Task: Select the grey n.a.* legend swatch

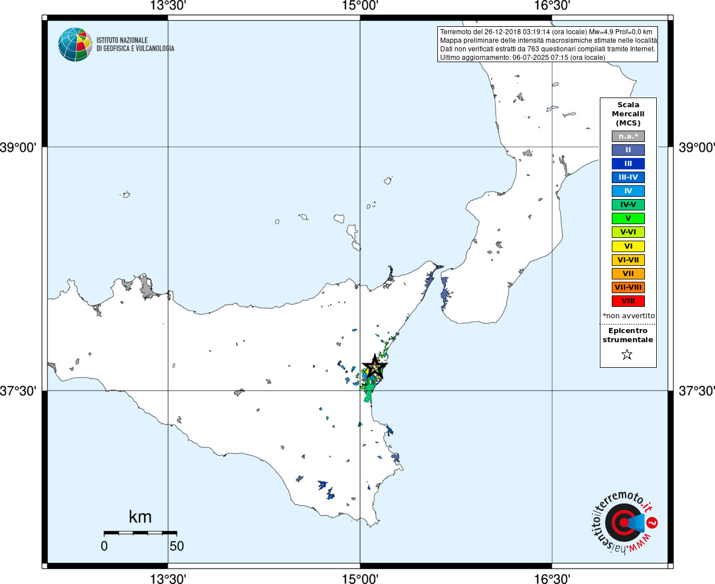Action: [x=628, y=136]
